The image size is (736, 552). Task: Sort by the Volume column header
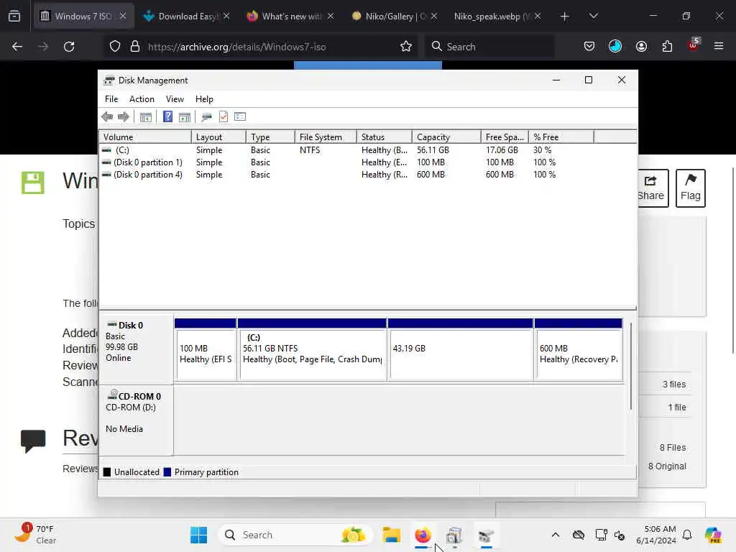coord(145,137)
